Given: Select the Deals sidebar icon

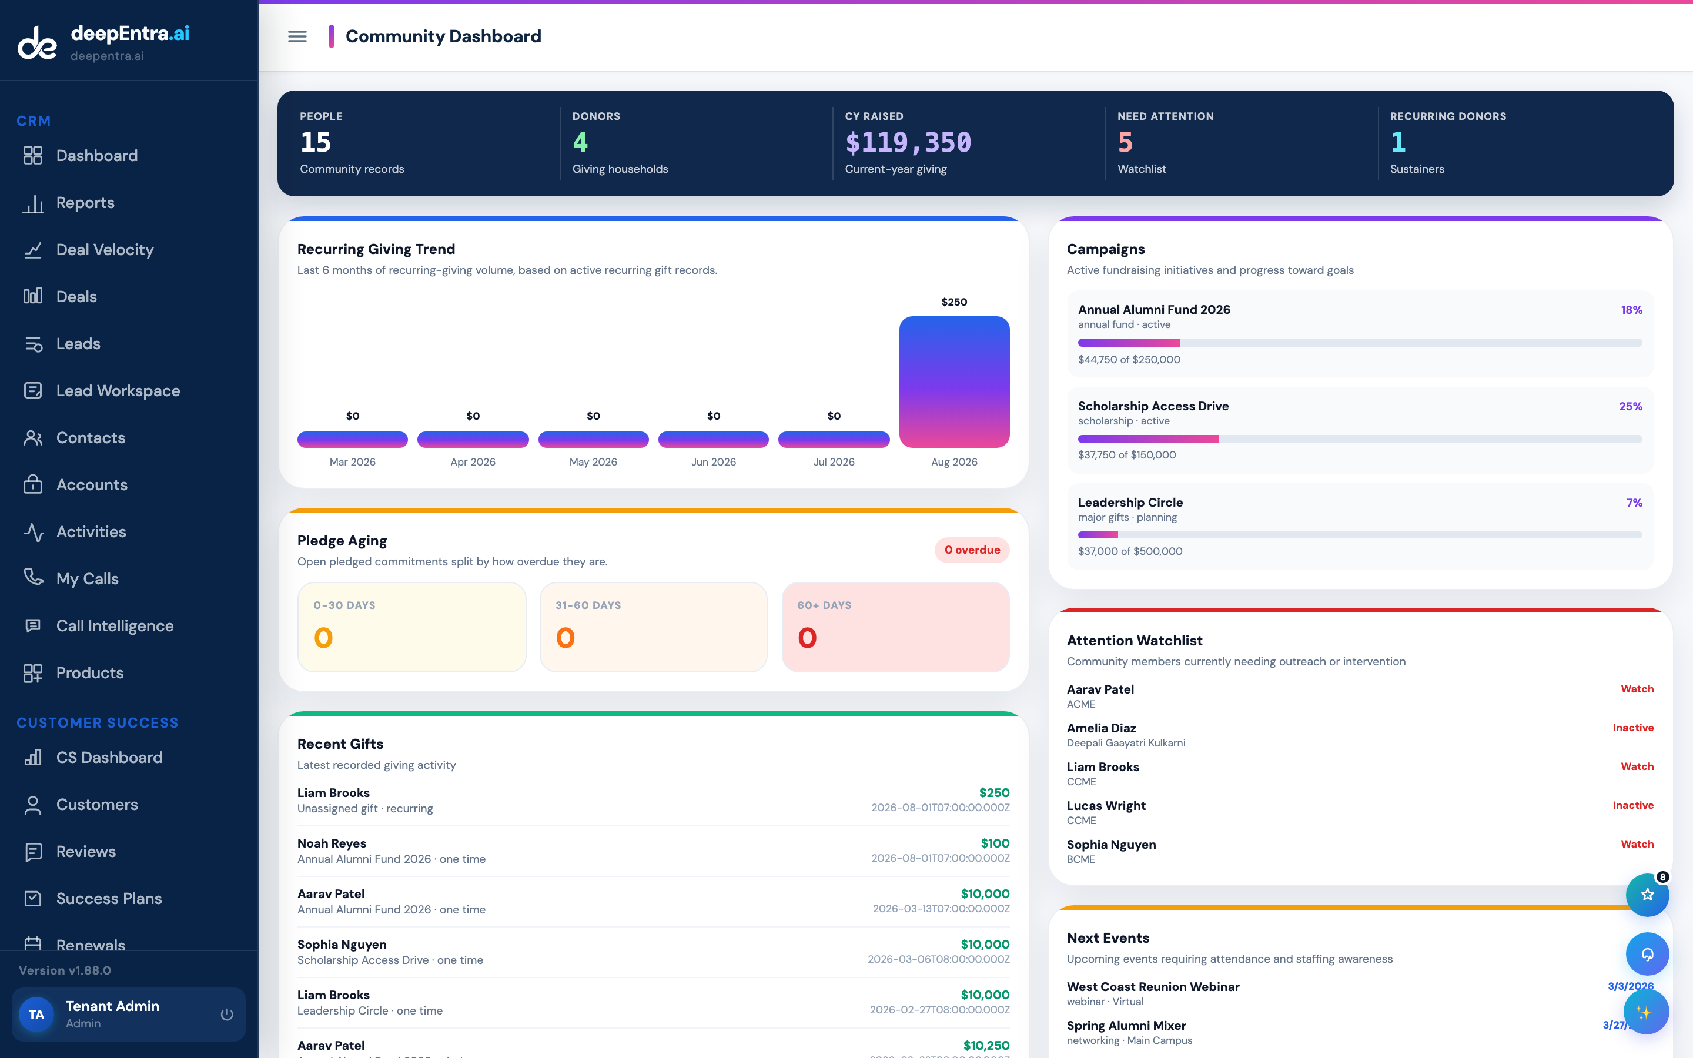Looking at the screenshot, I should pos(33,297).
